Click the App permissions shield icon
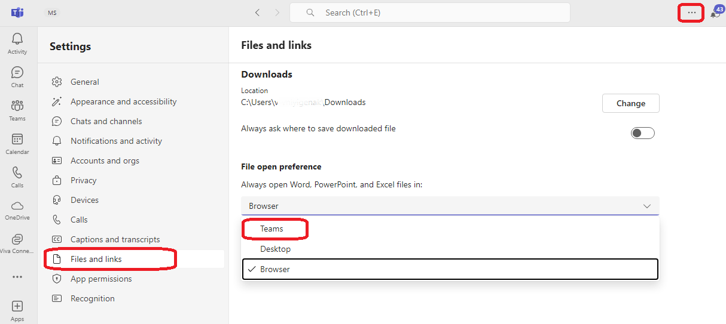 pos(57,279)
